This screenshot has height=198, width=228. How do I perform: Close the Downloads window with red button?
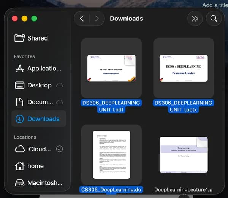15,19
